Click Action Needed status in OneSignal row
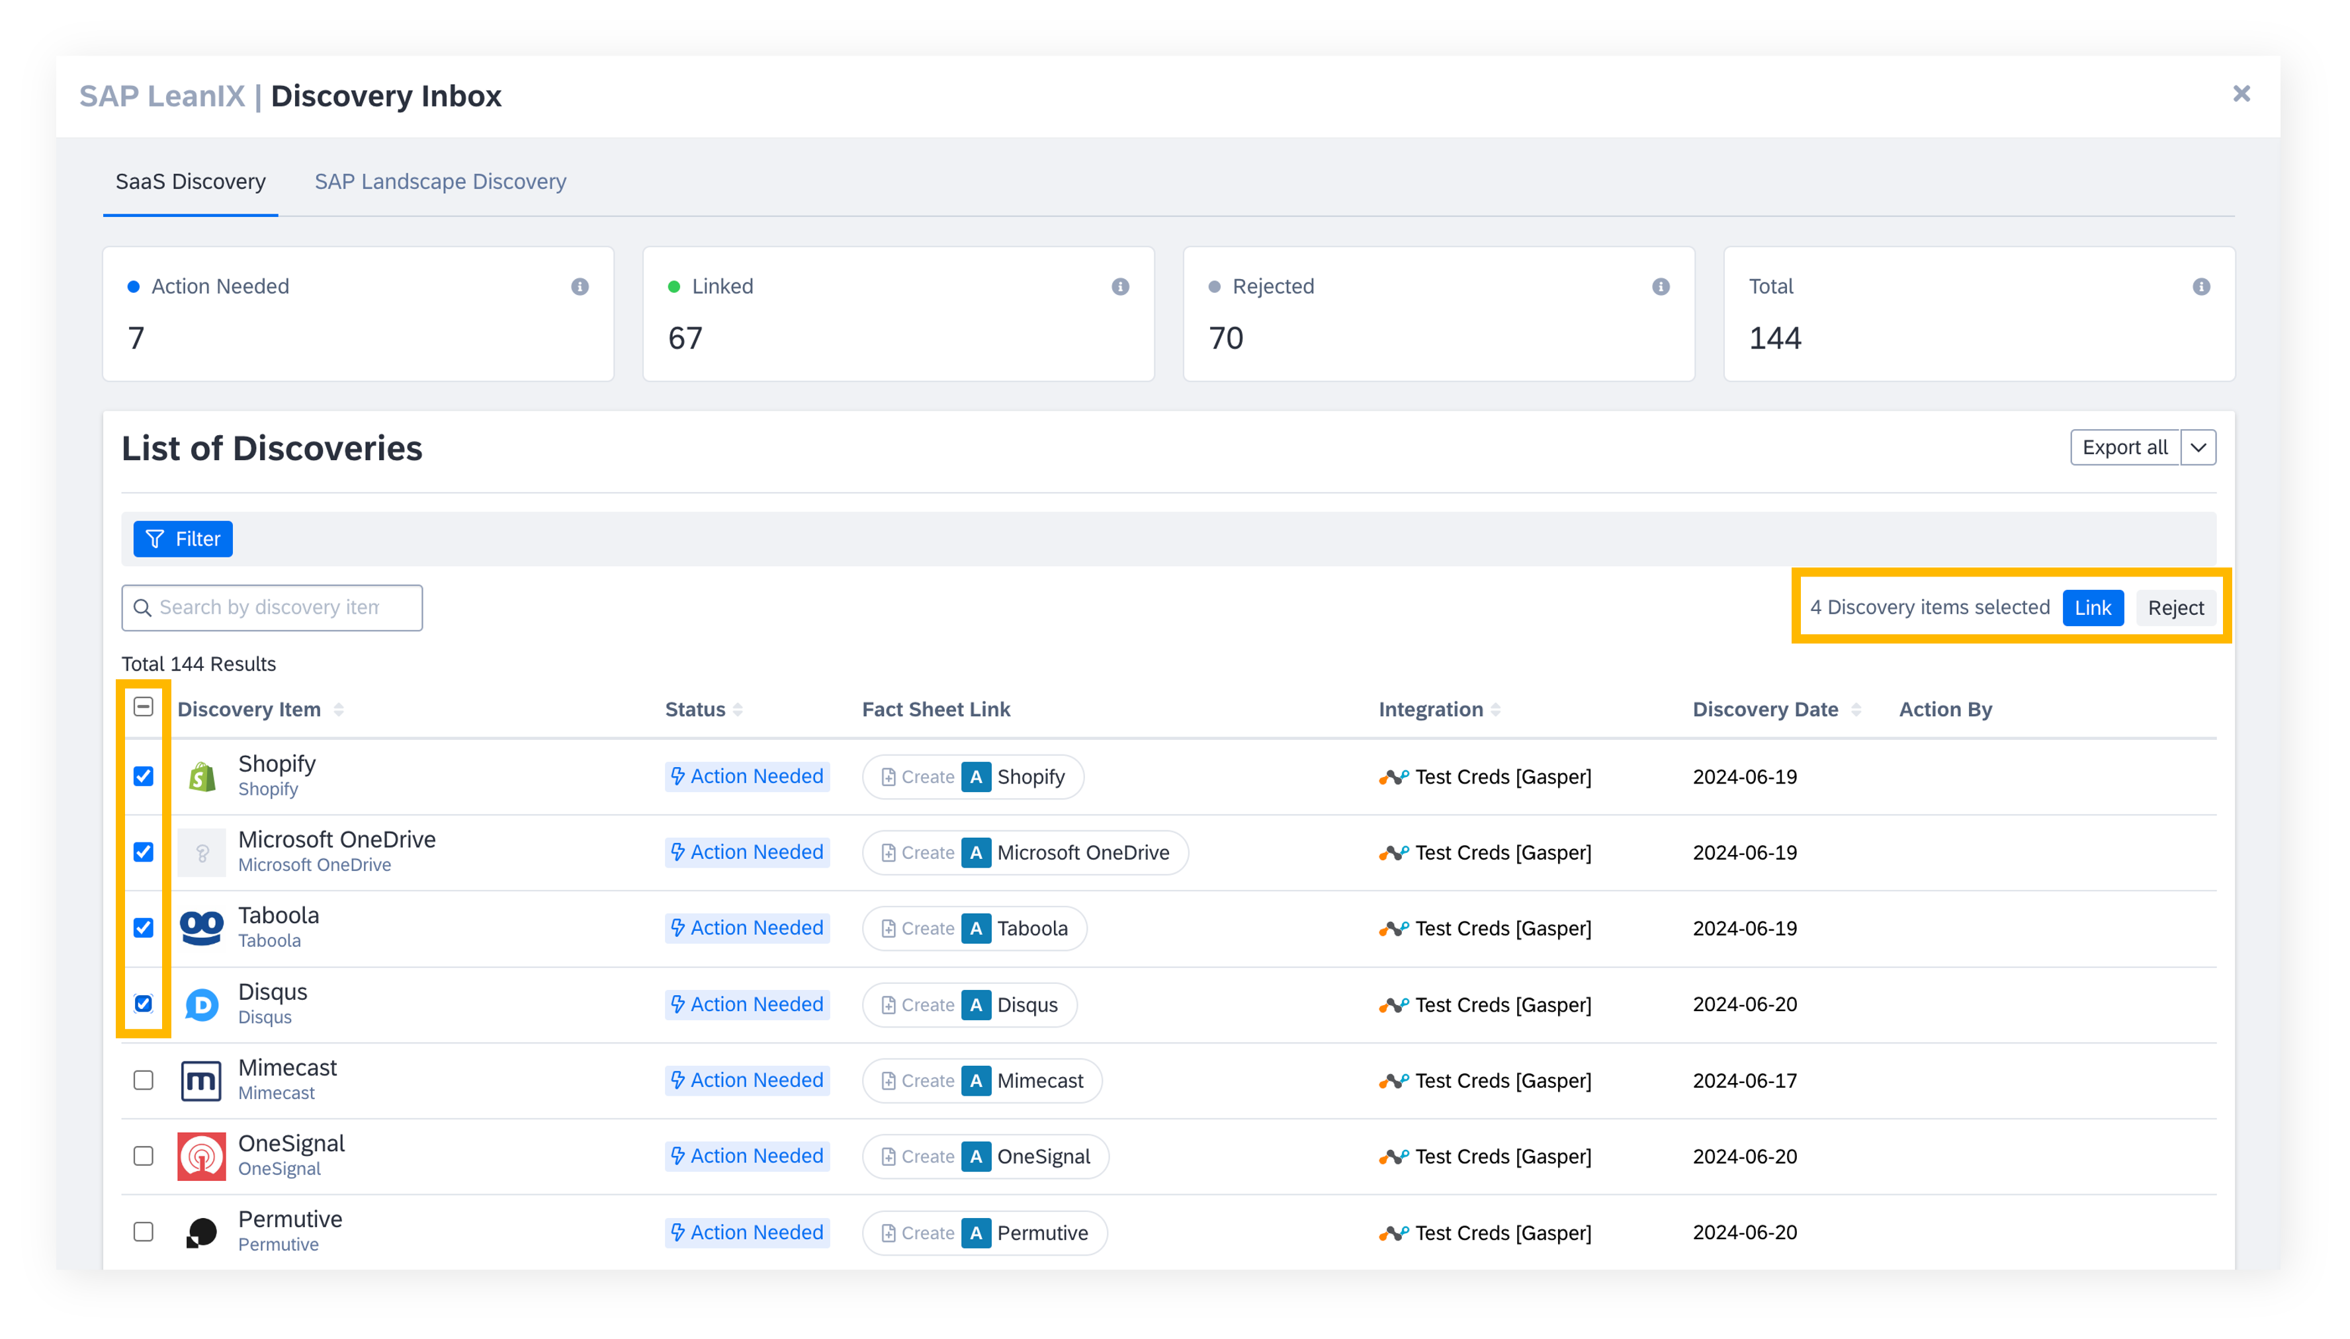The width and height of the screenshot is (2350, 1339). pyautogui.click(x=747, y=1156)
